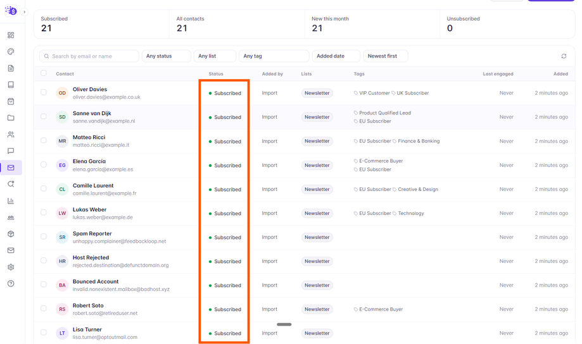Click Subscribed status for Elena García
Screen dimensions: 582x344
[x=225, y=165]
